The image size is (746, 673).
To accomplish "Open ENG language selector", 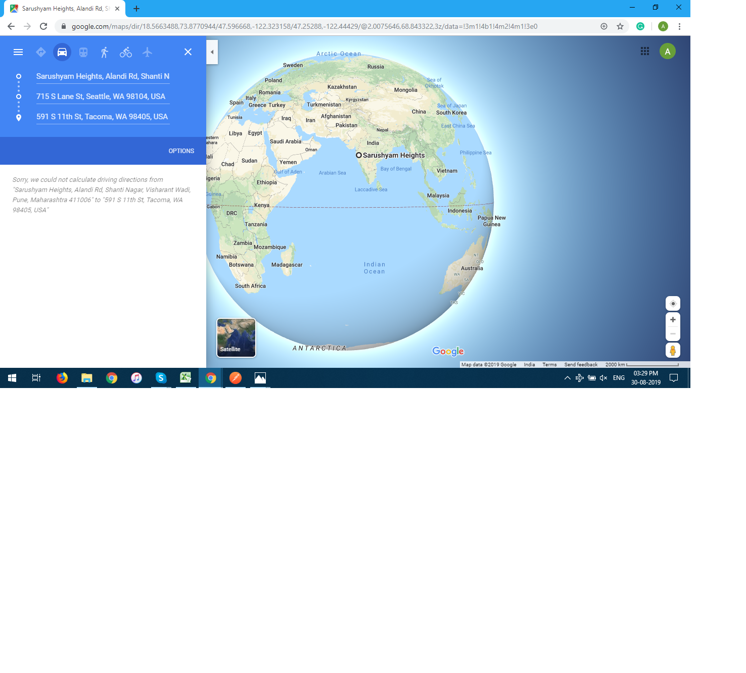I will 619,378.
